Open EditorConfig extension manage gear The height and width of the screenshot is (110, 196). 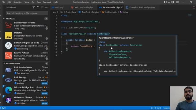[x=47, y=49]
